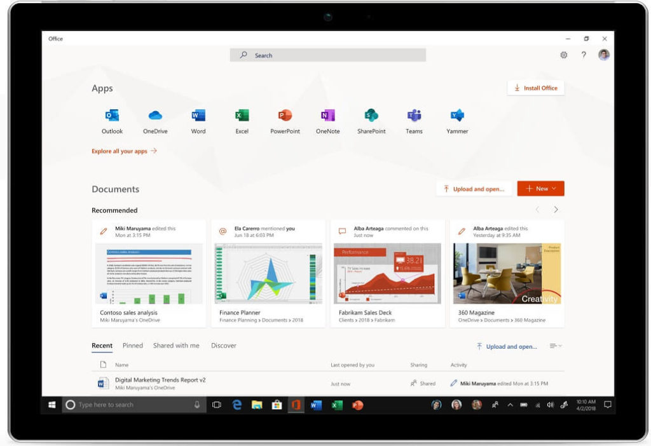Click the Install Office button
Screen dimensions: 651x446
coord(536,88)
